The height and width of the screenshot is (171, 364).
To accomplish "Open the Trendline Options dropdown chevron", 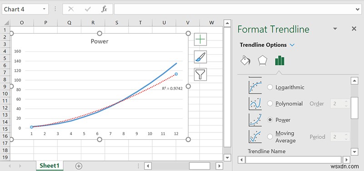I will point(292,45).
